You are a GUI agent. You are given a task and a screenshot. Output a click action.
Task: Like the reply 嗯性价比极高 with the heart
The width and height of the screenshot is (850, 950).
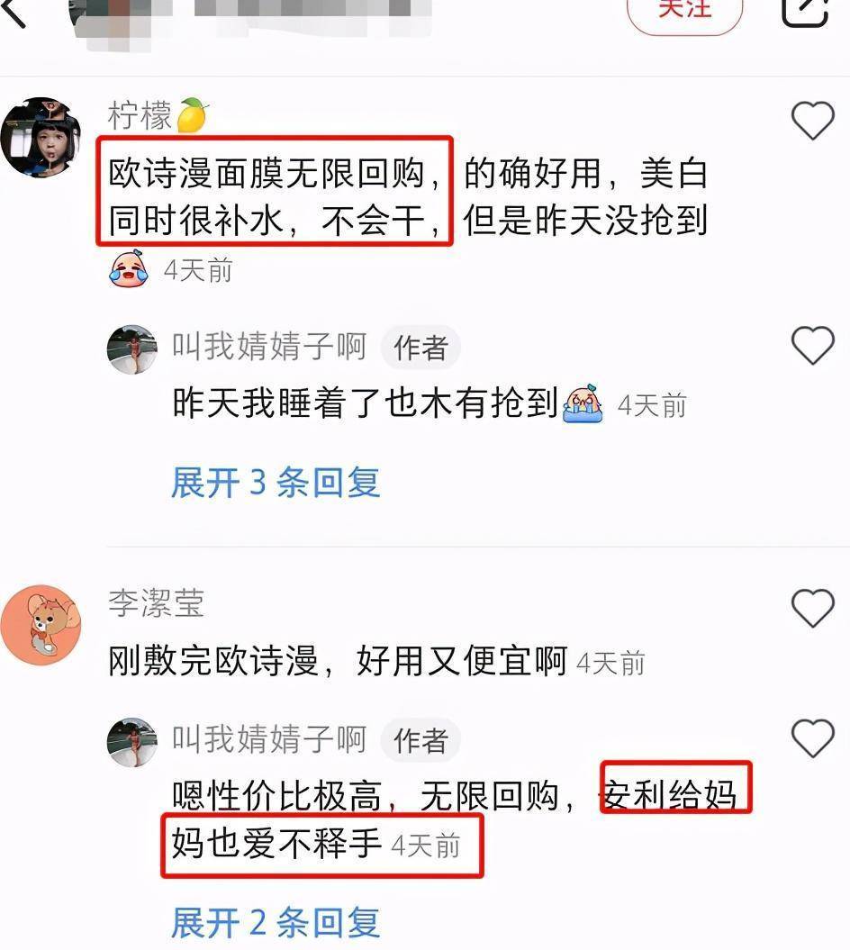tap(813, 738)
